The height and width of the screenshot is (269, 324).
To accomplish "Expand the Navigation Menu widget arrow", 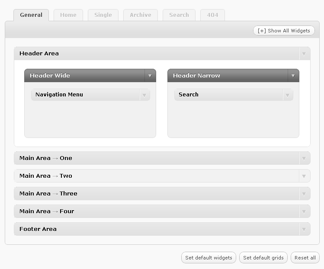I will (x=144, y=95).
